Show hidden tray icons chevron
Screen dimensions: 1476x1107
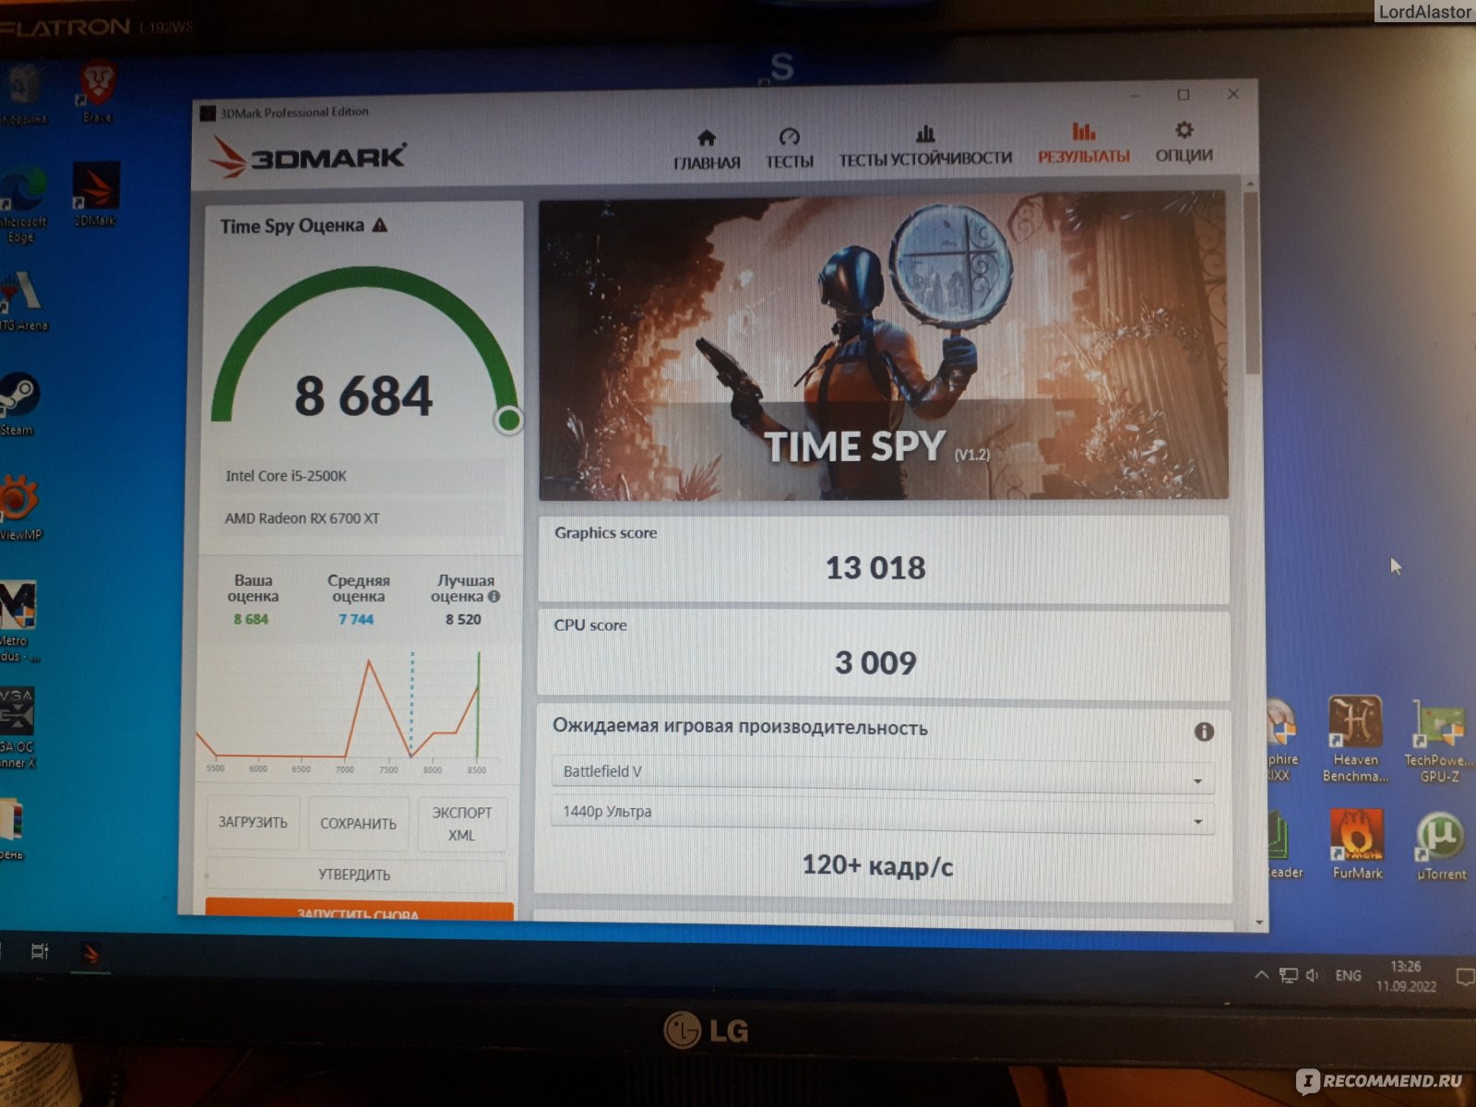[x=1261, y=975]
